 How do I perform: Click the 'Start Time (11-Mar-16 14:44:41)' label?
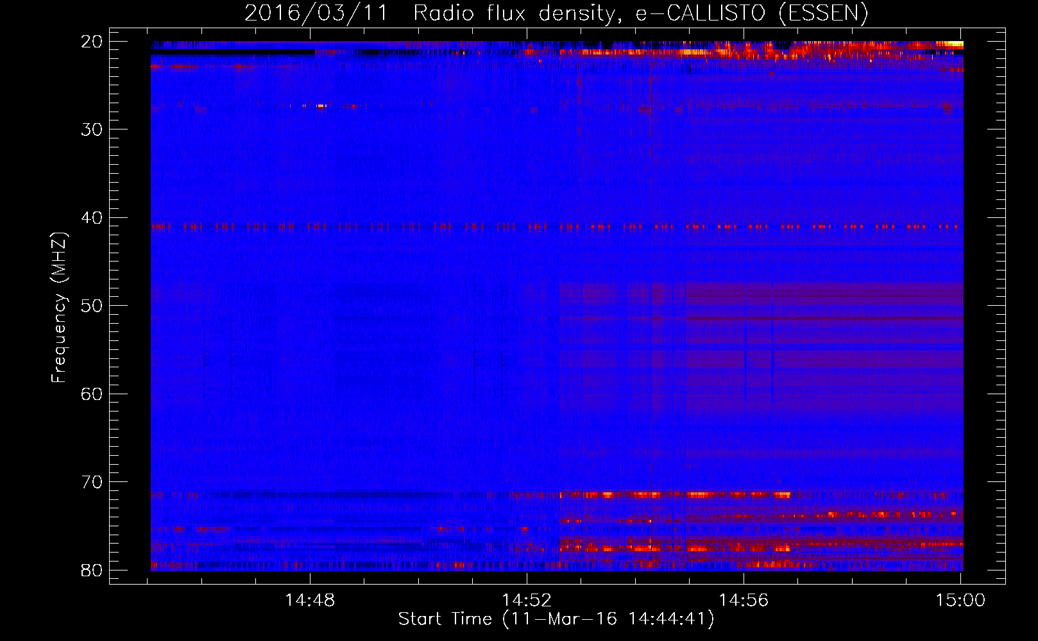click(x=556, y=619)
